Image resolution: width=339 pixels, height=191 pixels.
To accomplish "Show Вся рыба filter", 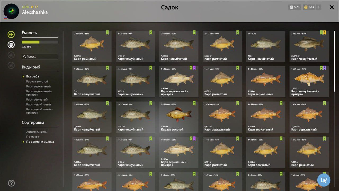I will click(33, 76).
